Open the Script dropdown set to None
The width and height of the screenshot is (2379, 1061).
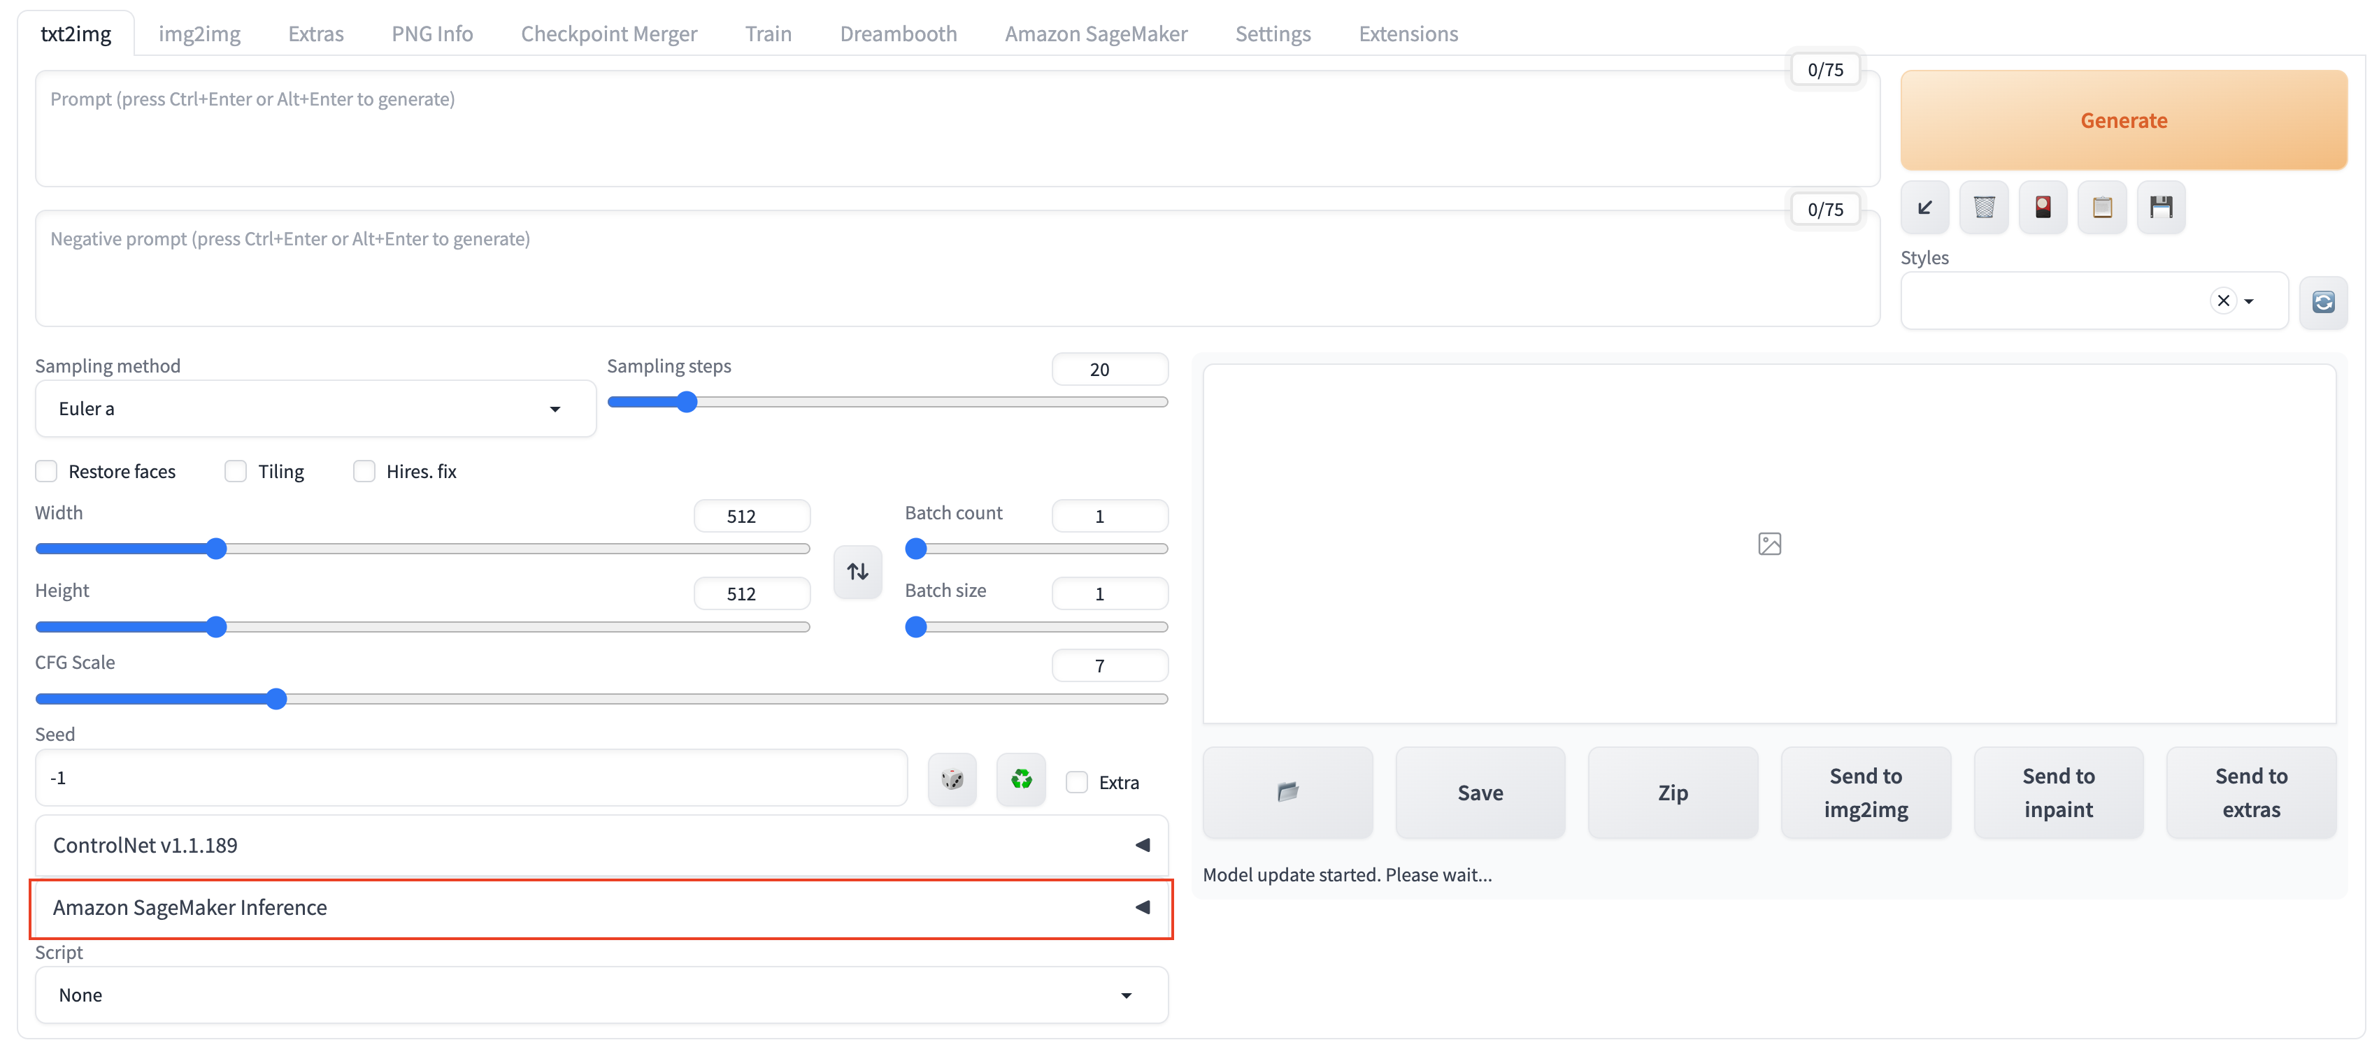click(600, 995)
